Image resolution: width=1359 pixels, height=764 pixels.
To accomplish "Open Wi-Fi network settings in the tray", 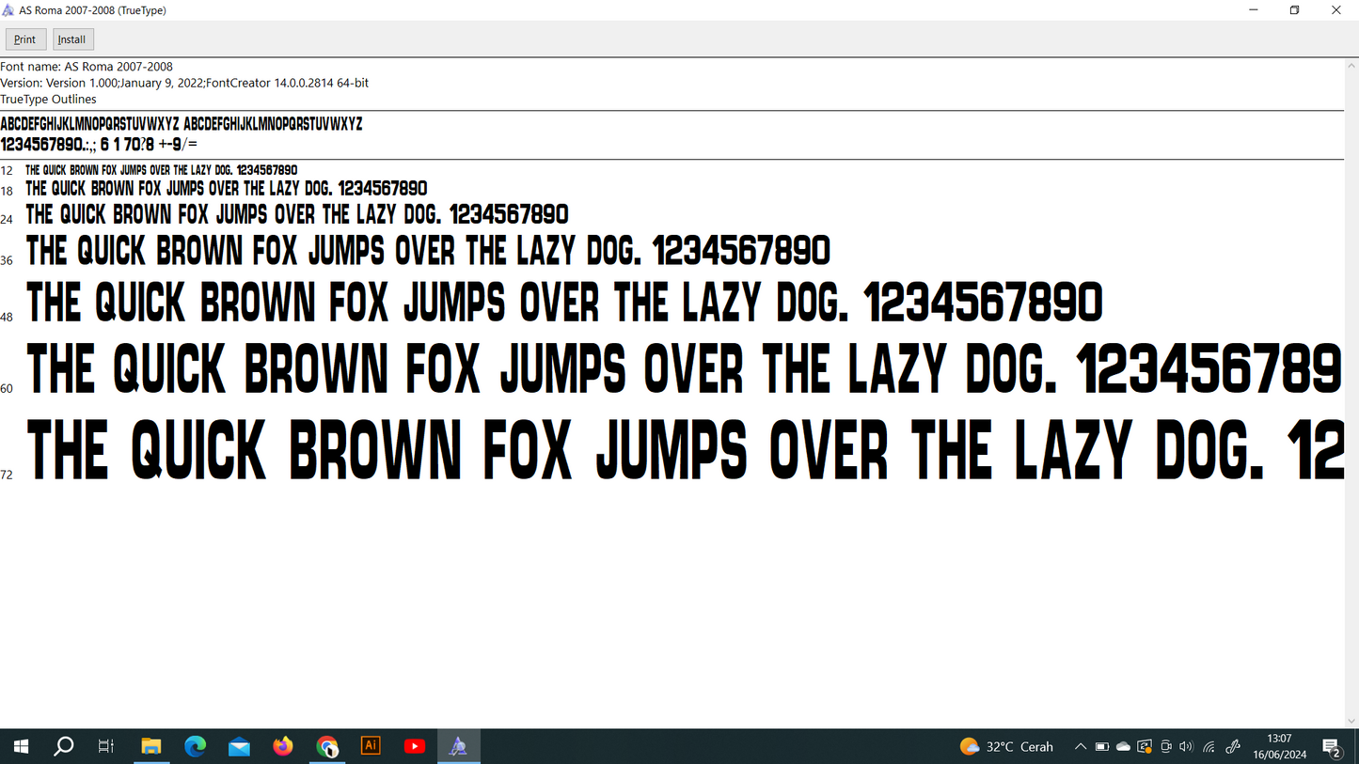I will (1209, 747).
